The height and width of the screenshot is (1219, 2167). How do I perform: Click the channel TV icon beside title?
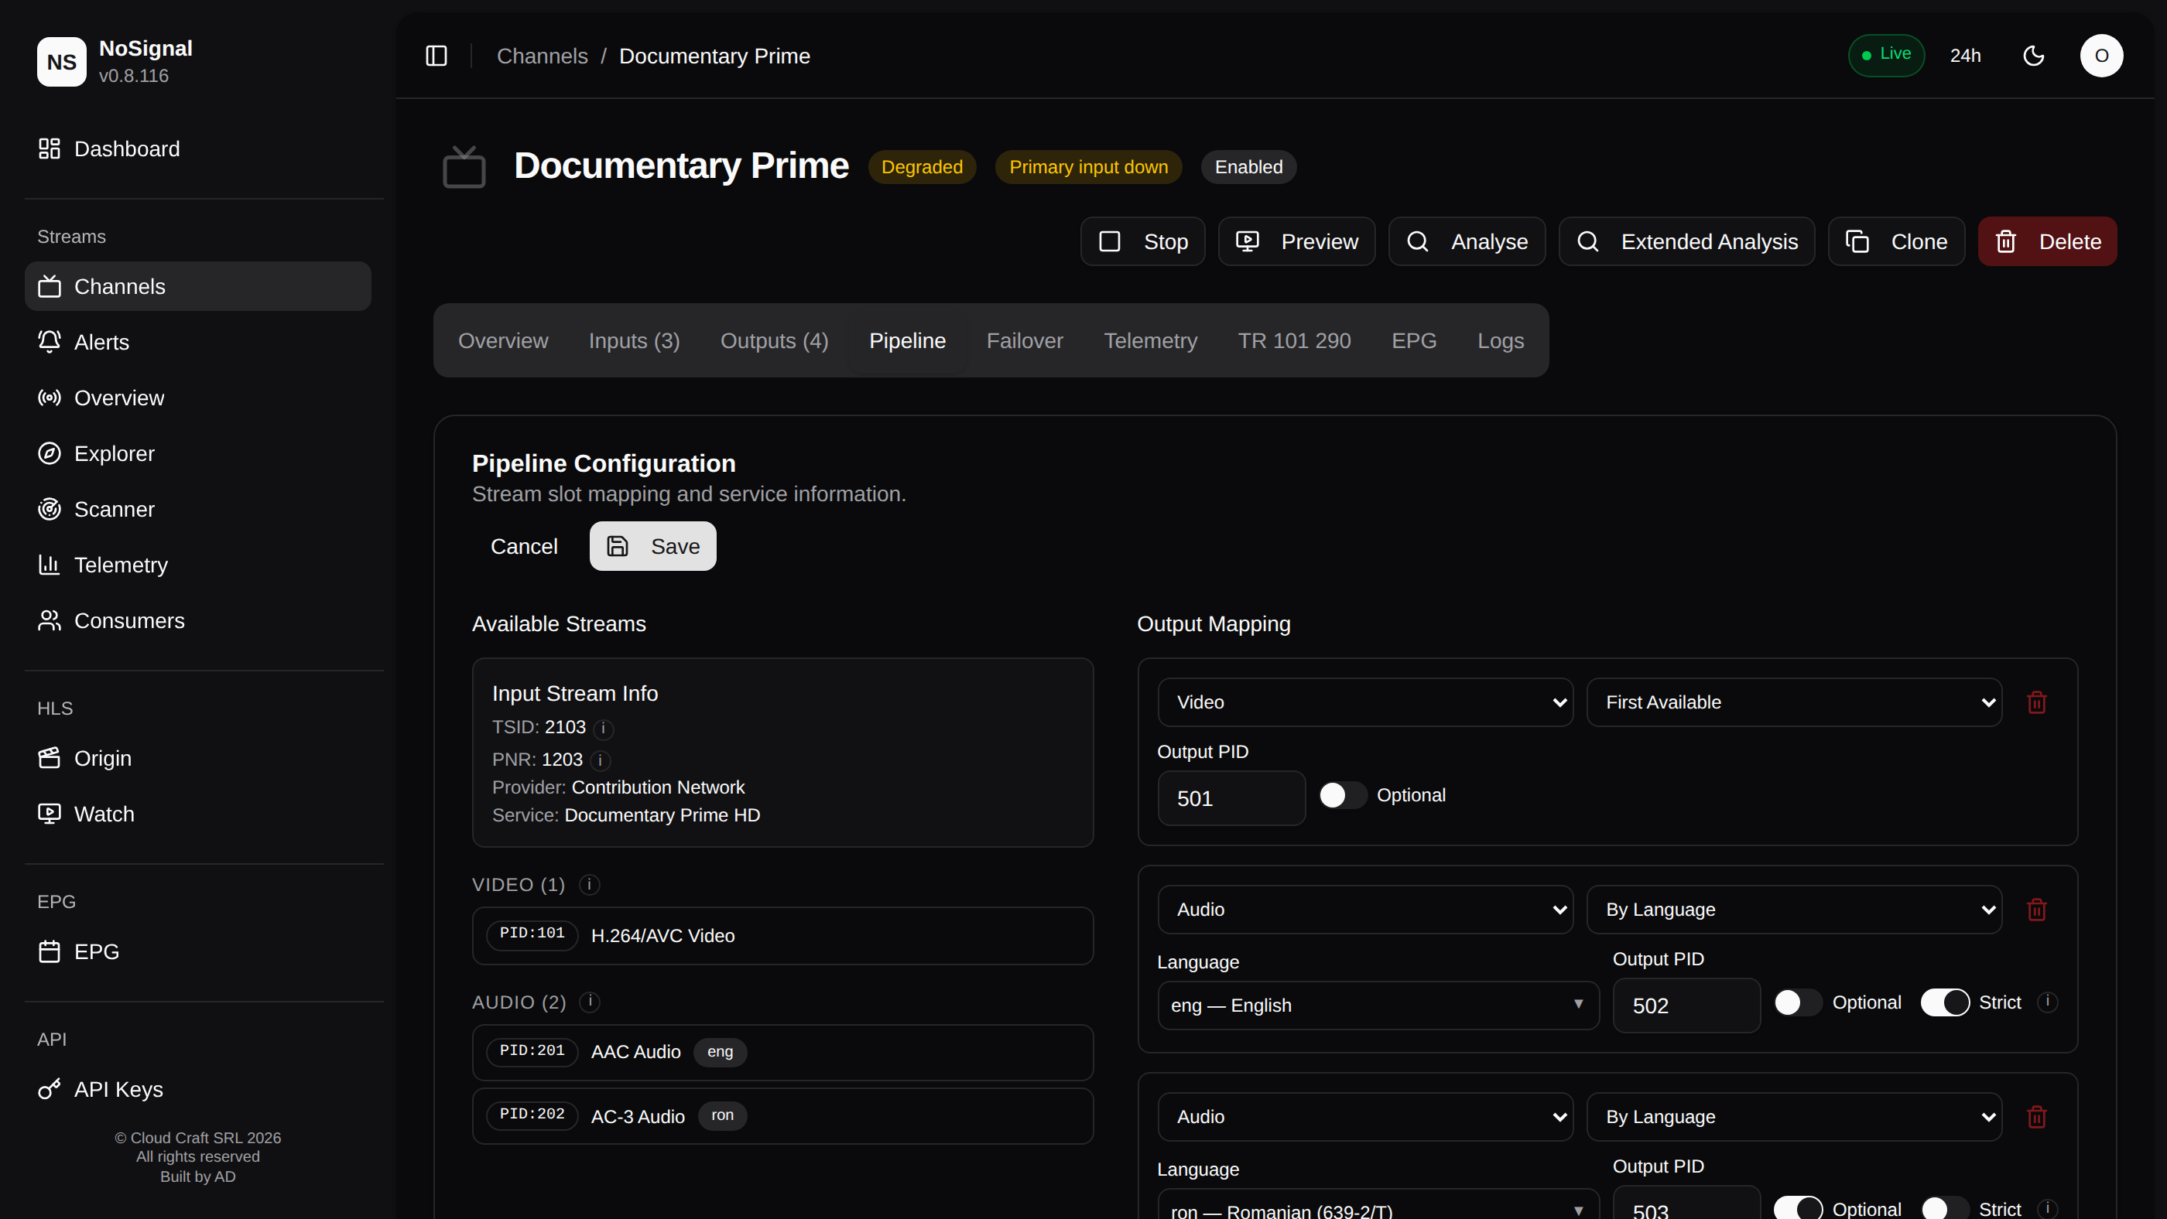coord(464,166)
